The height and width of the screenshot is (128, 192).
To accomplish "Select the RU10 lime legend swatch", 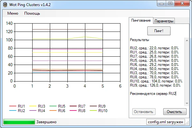I will 93,111.
